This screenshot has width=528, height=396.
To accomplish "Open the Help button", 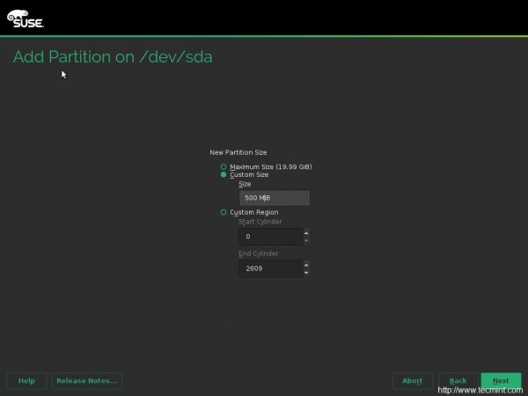I will click(26, 381).
